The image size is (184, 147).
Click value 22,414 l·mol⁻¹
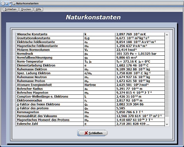[x=126, y=50]
